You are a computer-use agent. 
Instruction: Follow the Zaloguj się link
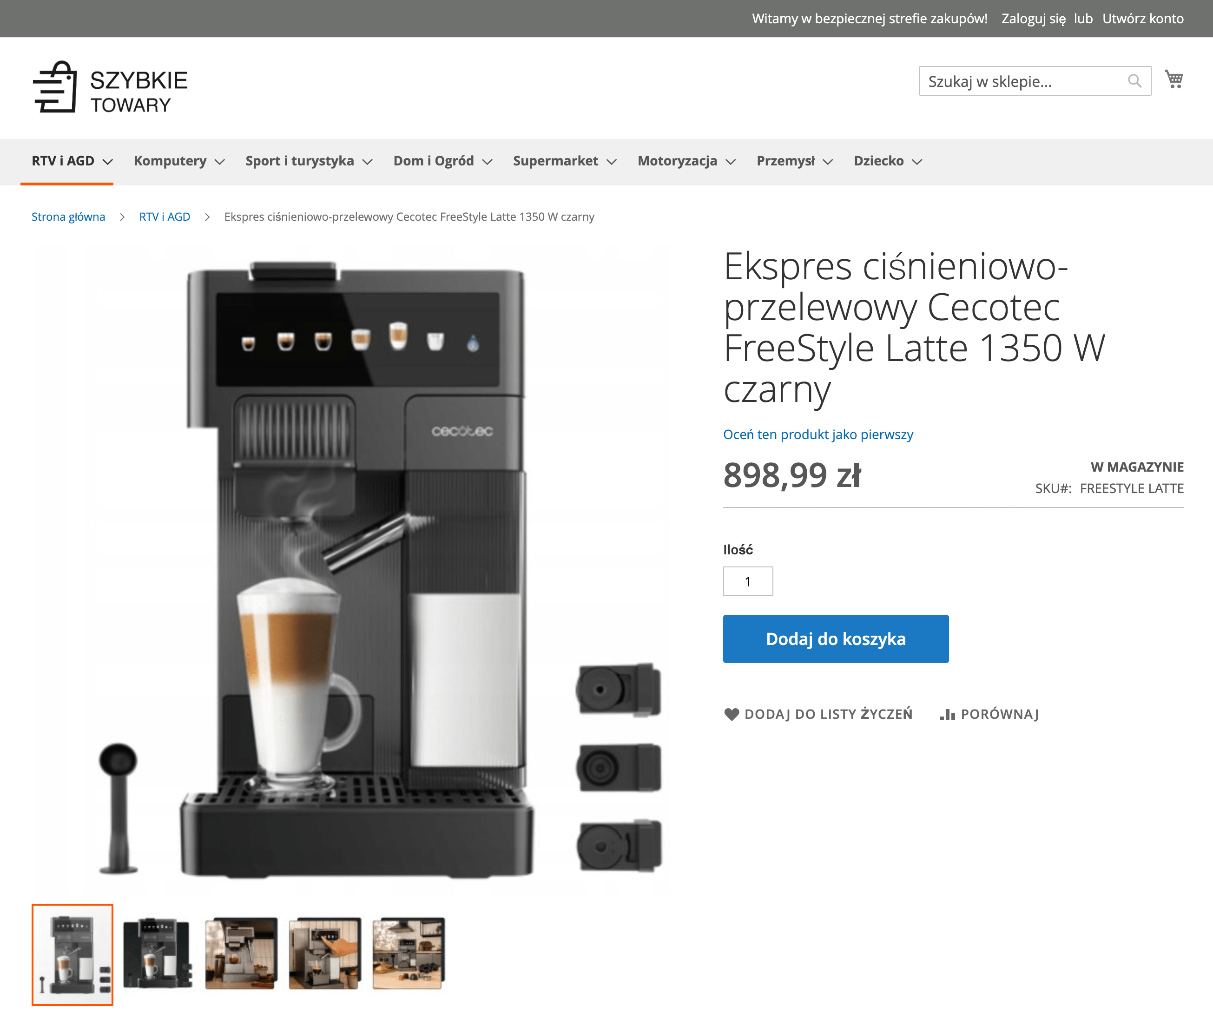[1033, 19]
